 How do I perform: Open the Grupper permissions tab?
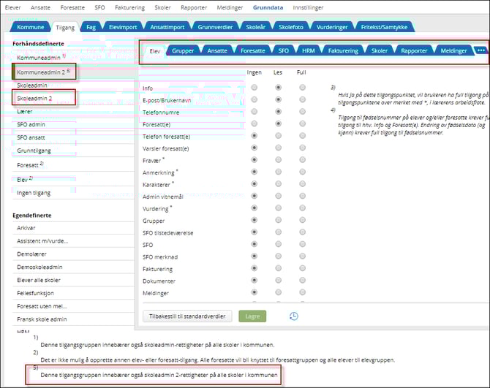click(183, 51)
